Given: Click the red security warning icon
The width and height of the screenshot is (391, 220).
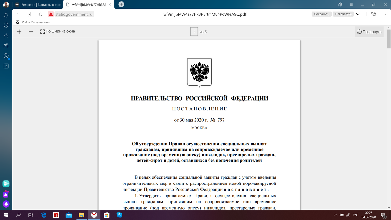Looking at the screenshot, I should (x=51, y=14).
